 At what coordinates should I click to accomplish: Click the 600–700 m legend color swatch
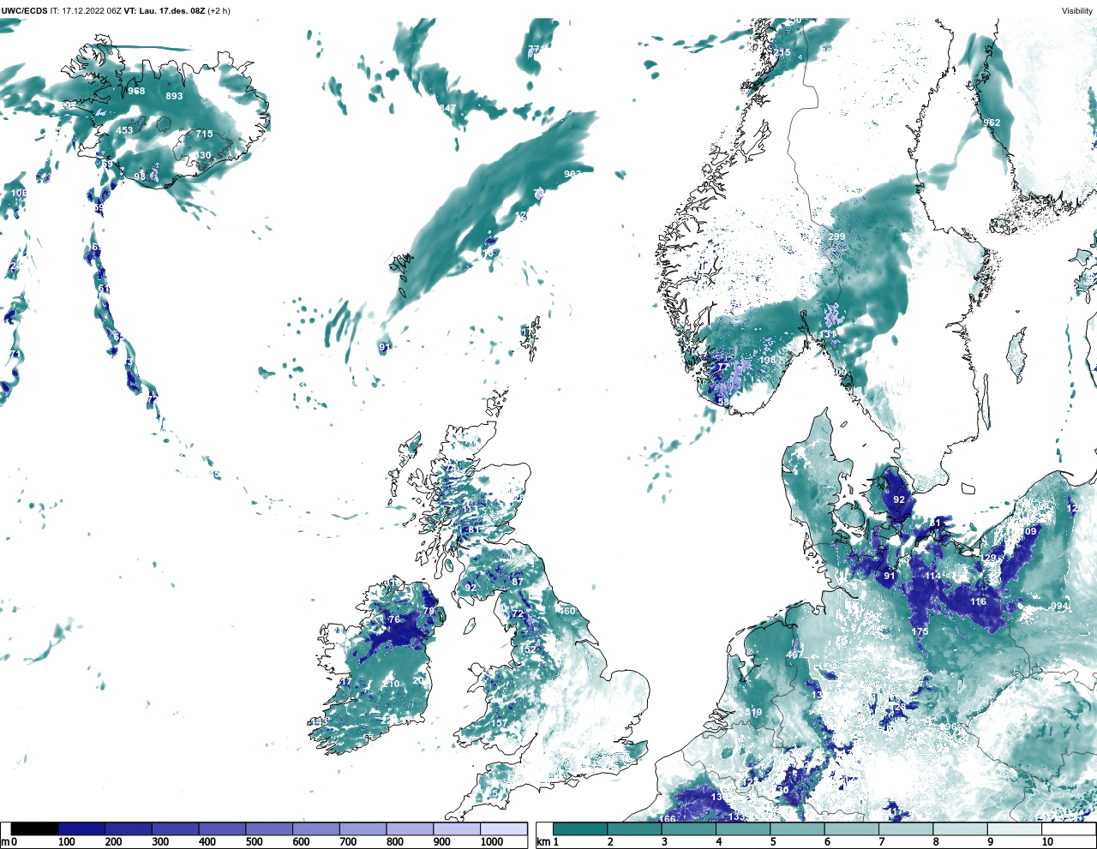point(315,829)
